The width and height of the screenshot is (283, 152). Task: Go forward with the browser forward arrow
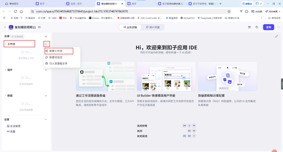point(9,11)
